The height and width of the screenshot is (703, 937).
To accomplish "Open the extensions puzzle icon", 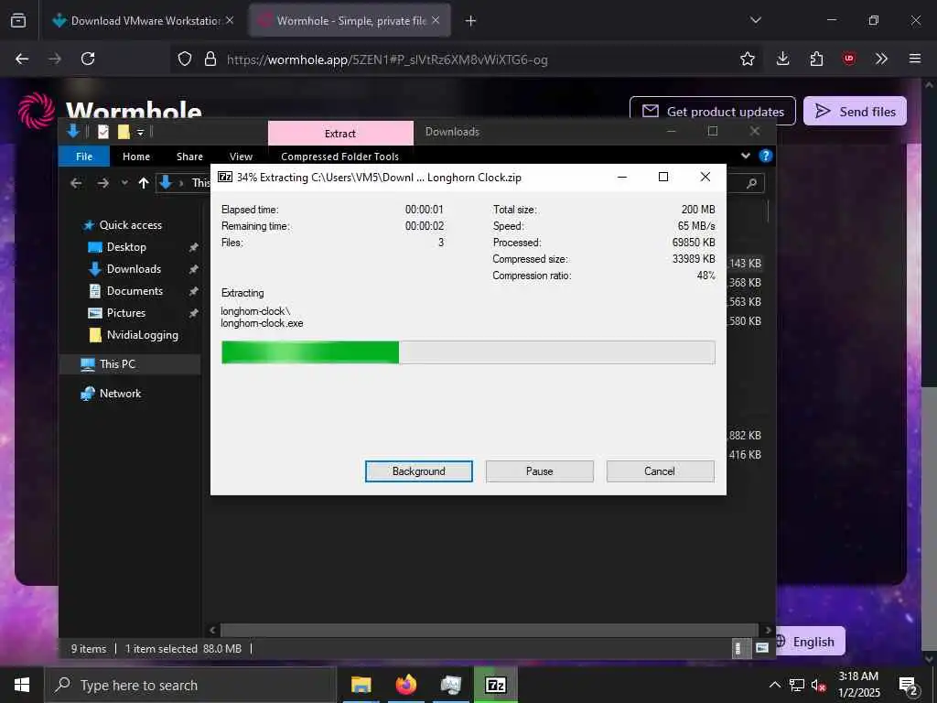I will pyautogui.click(x=816, y=59).
